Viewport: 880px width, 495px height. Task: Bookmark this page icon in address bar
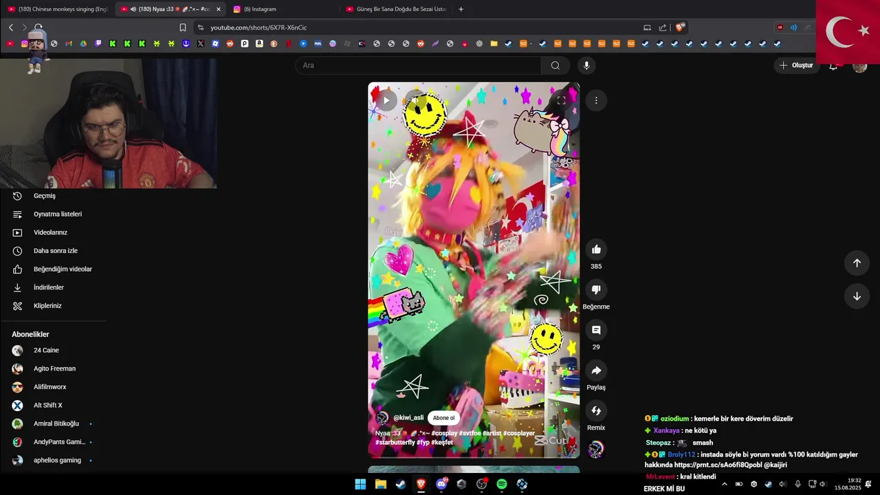pos(183,27)
